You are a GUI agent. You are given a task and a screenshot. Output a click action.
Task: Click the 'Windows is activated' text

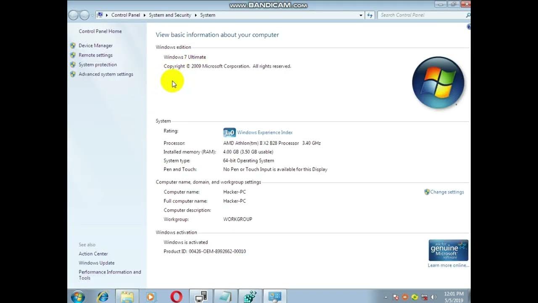[186, 242]
